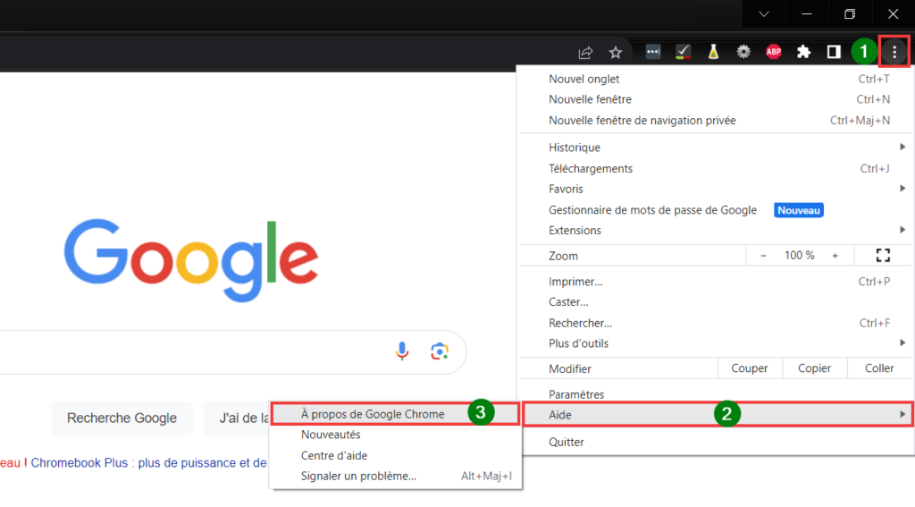
Task: Click the Nouveau badge
Action: [x=798, y=210]
